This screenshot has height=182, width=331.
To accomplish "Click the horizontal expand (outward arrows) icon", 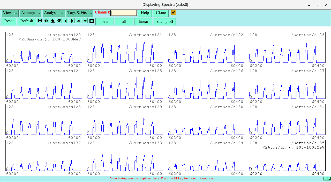I will click(x=46, y=21).
